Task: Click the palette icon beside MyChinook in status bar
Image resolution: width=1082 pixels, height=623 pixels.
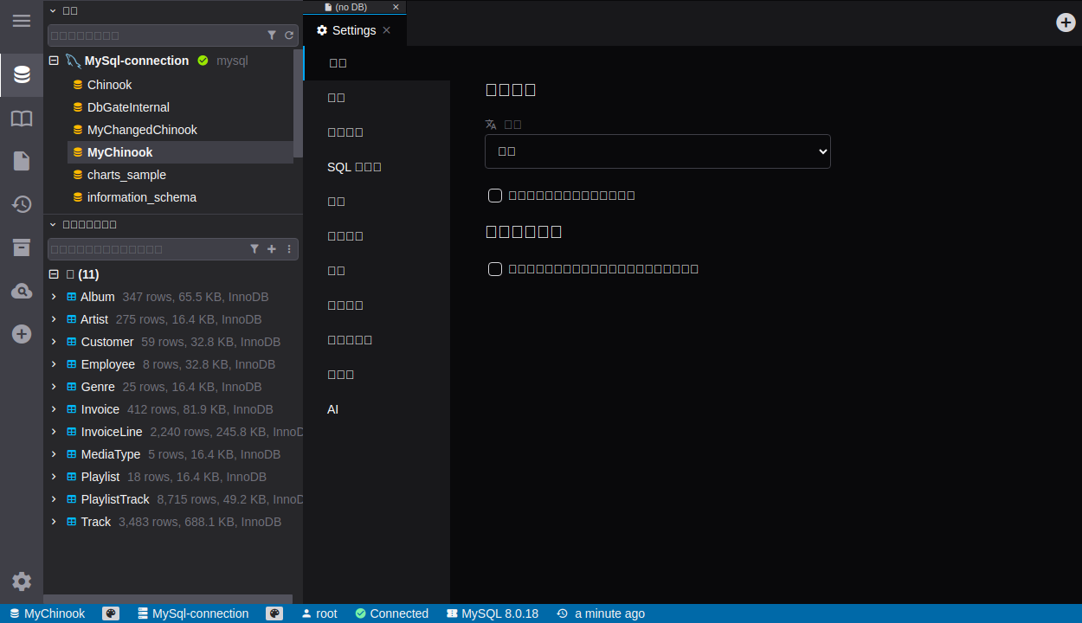Action: click(110, 613)
